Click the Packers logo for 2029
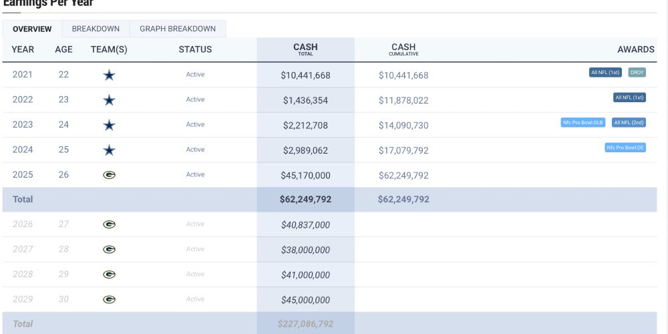 [x=109, y=299]
